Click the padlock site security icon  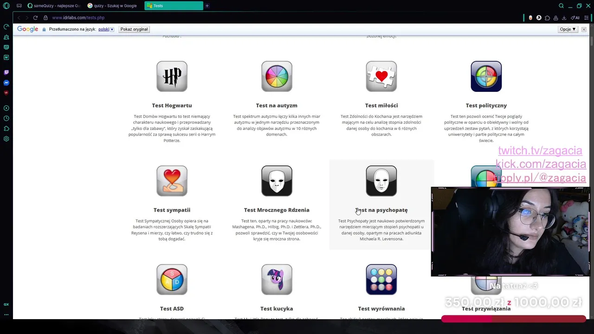[x=45, y=18]
